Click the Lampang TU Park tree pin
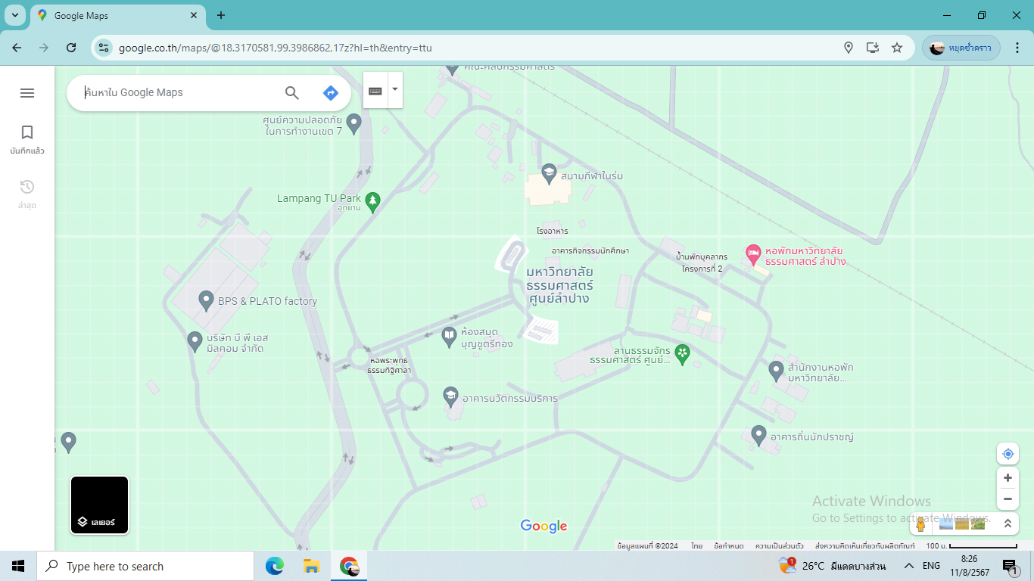 (x=372, y=202)
